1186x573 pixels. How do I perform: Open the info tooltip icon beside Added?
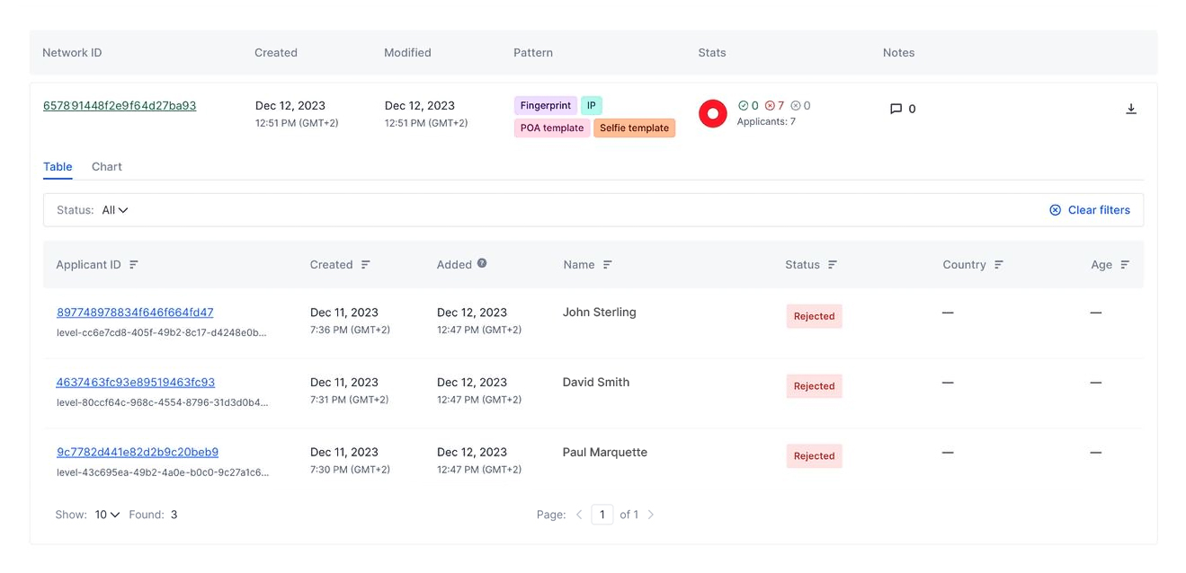[x=483, y=262]
